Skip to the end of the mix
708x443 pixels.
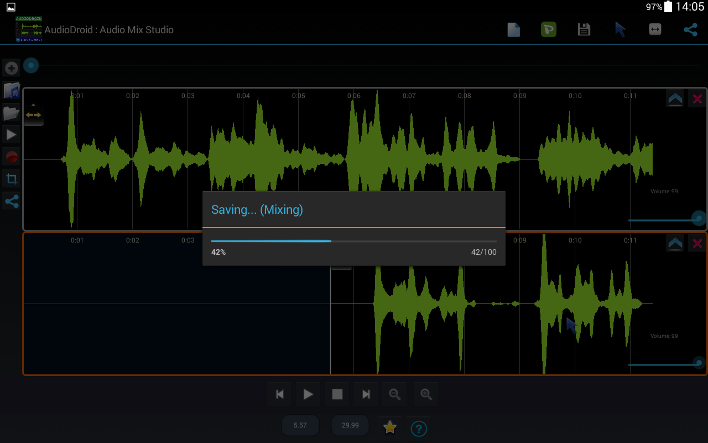tap(366, 394)
